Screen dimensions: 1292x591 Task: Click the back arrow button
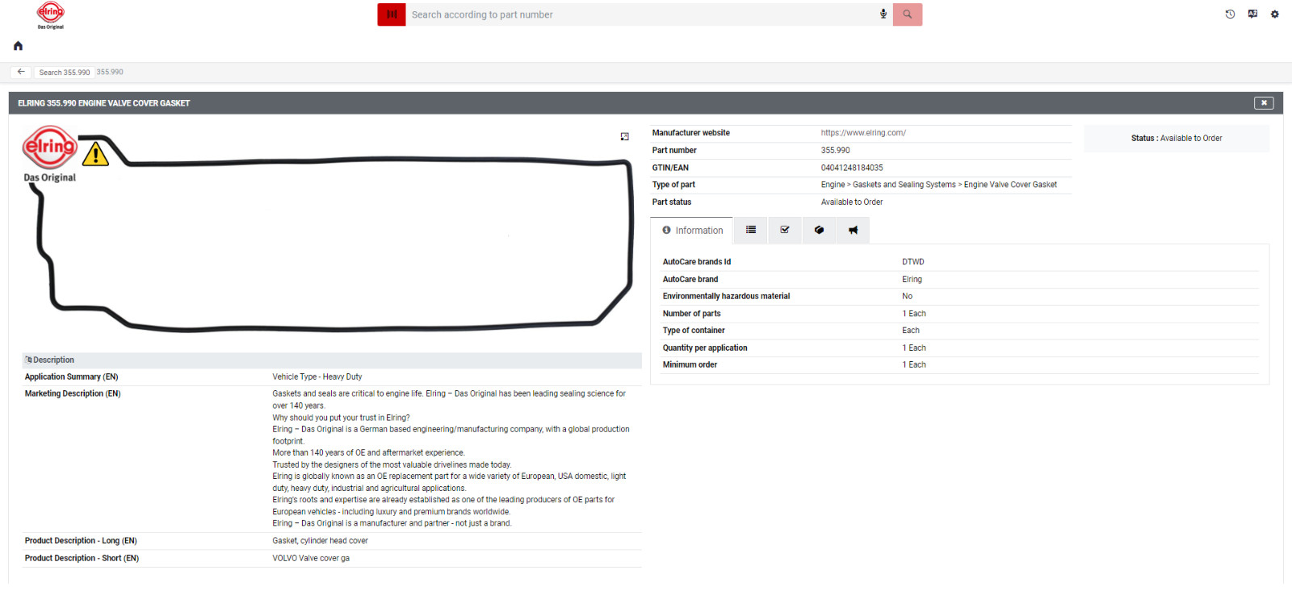point(21,72)
